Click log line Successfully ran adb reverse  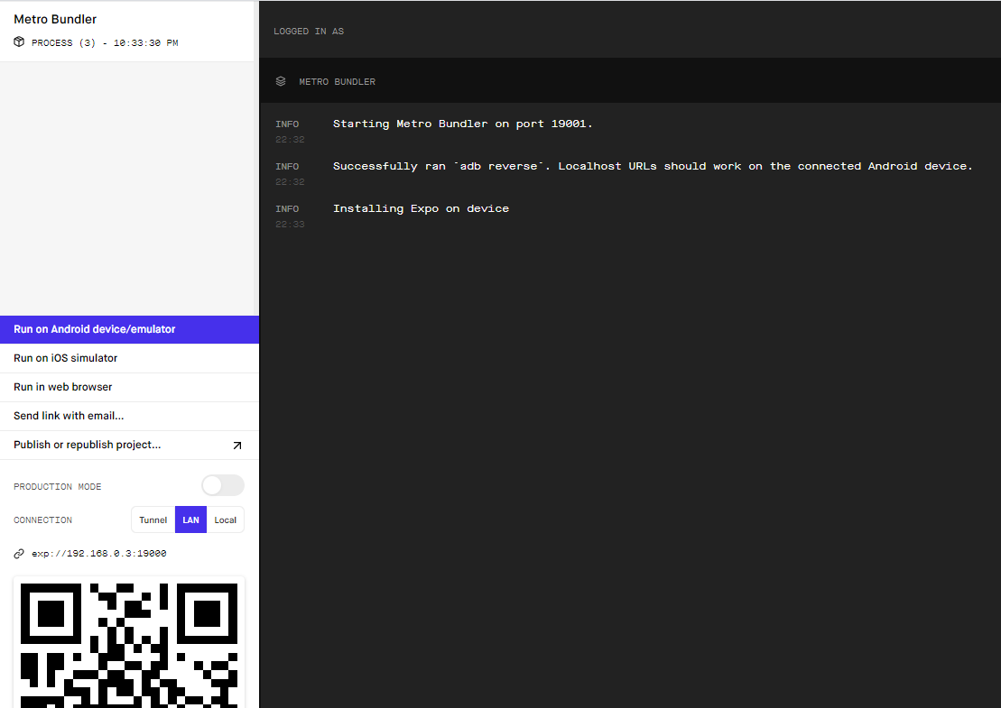[x=653, y=166]
